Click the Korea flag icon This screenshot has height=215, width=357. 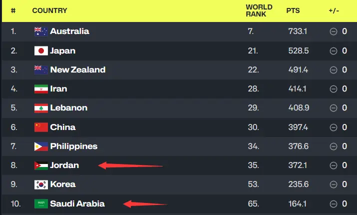pos(41,184)
